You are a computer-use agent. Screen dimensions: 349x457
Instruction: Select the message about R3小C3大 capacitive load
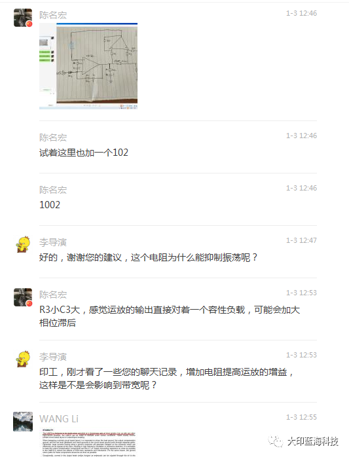170,316
